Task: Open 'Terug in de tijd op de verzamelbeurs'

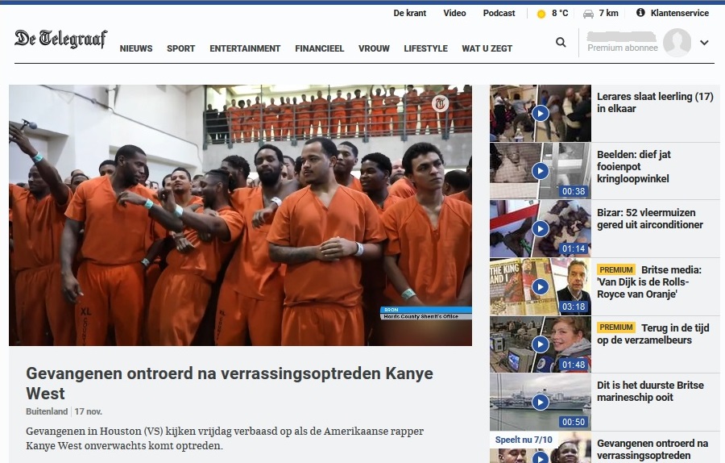Action: (x=652, y=334)
